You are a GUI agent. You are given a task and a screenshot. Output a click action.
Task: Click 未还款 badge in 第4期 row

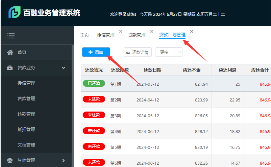pyautogui.click(x=94, y=131)
